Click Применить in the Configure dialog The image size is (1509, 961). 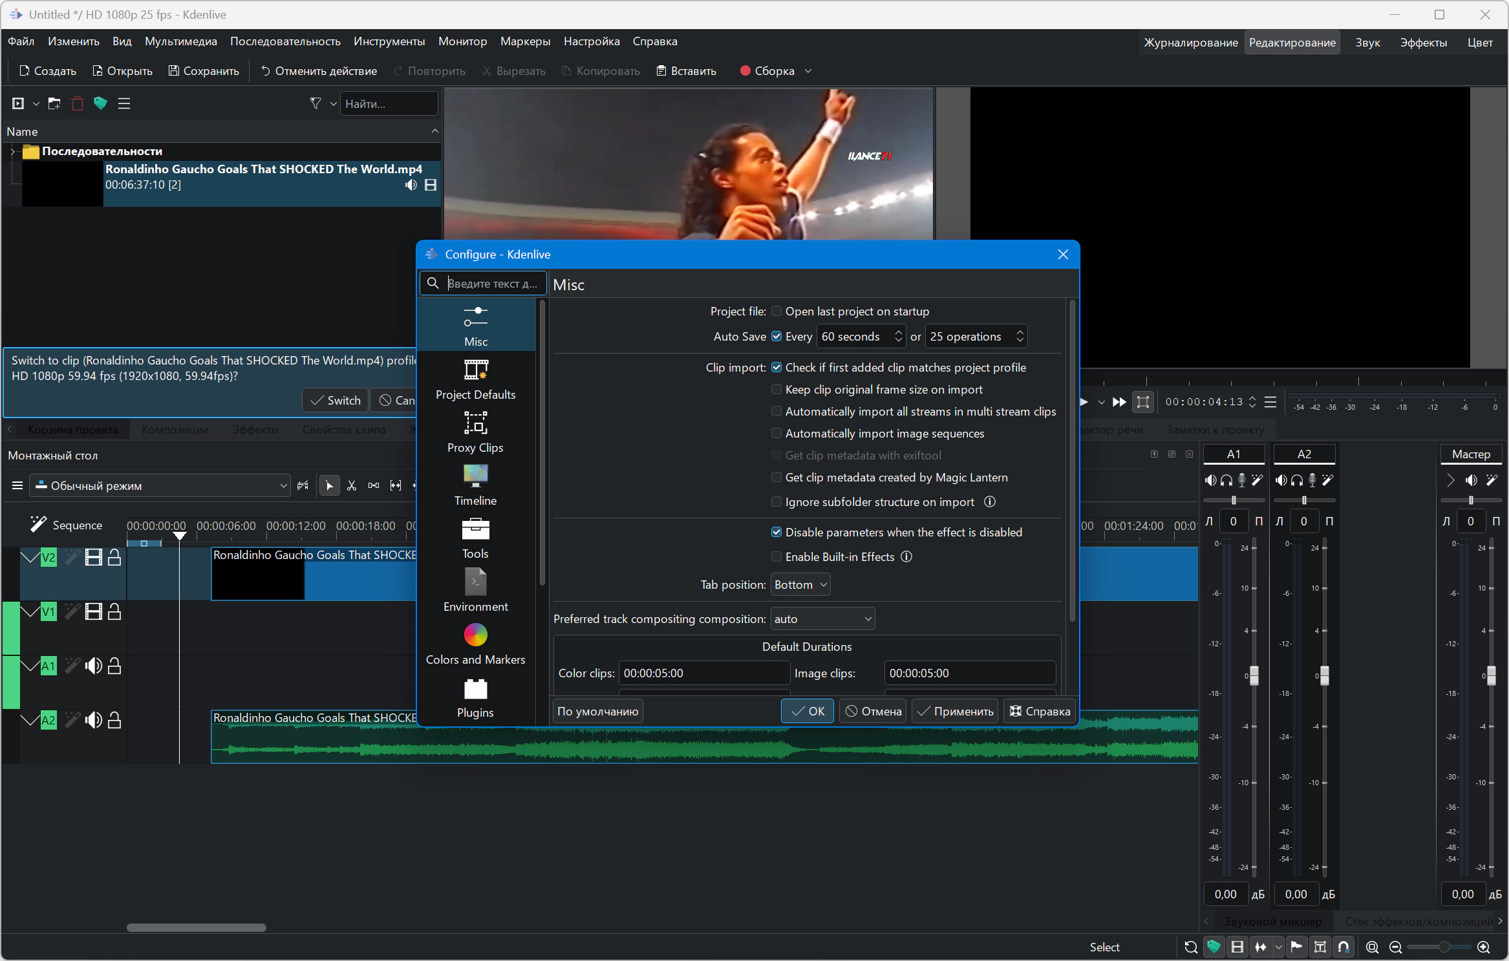pos(955,712)
